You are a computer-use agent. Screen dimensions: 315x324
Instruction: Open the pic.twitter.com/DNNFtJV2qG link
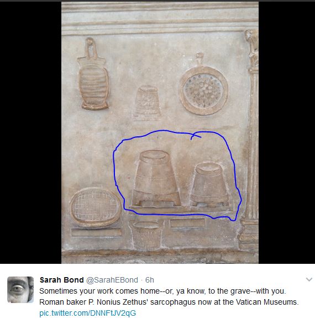click(87, 313)
